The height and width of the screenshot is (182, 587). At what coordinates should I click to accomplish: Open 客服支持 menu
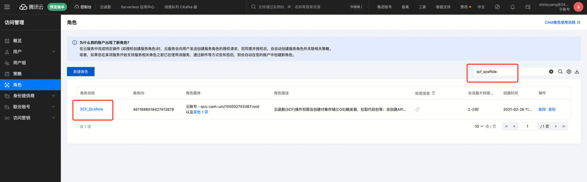[x=443, y=7]
